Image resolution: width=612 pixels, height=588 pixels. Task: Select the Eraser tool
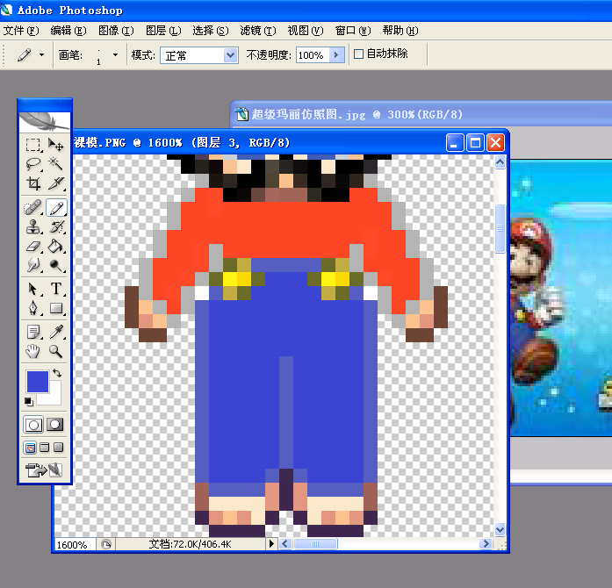point(33,247)
